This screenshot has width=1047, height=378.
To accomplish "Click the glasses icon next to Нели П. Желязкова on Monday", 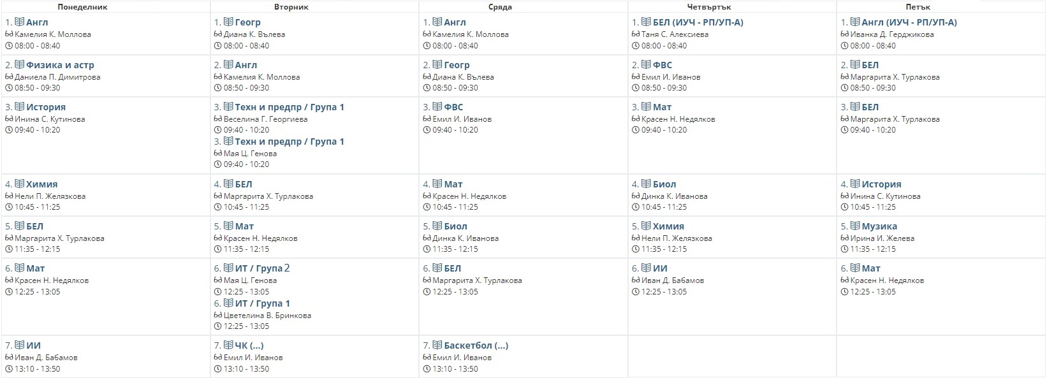I will [x=9, y=196].
